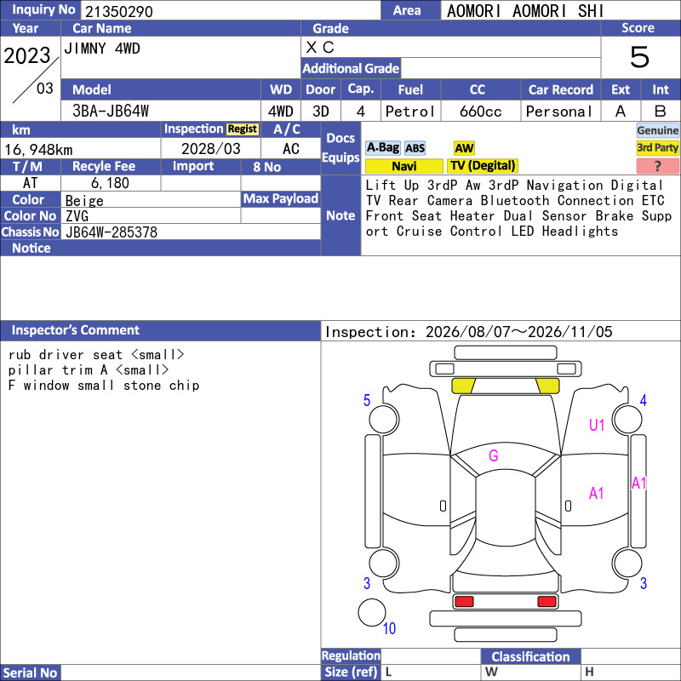Click the ABS equipment badge
The height and width of the screenshot is (681, 681).
click(415, 148)
